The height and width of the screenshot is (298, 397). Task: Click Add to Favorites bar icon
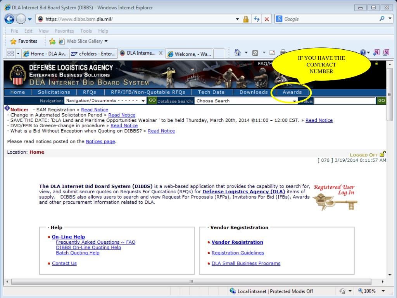(52, 41)
